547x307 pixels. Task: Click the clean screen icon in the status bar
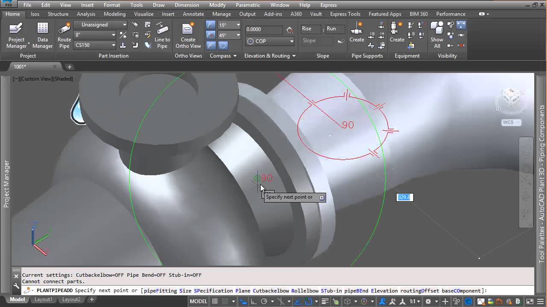[529, 301]
